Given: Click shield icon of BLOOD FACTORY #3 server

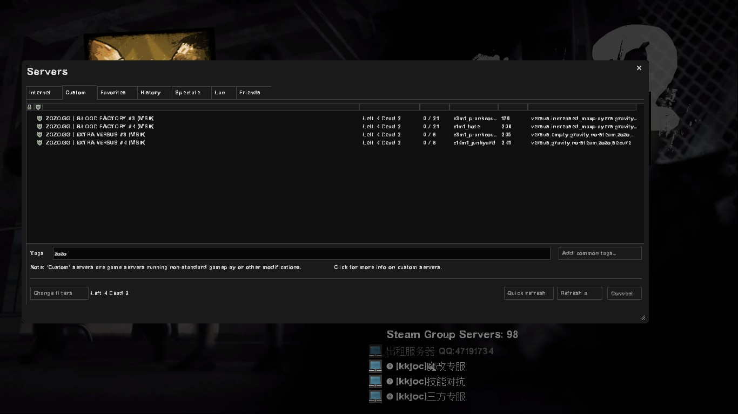Looking at the screenshot, I should (x=39, y=119).
